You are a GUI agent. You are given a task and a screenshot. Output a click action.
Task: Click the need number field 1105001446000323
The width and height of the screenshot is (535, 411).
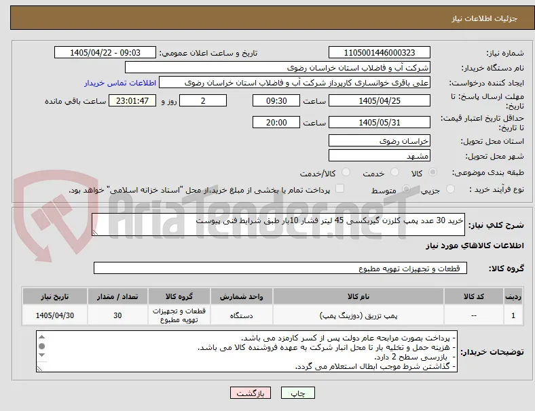point(379,52)
